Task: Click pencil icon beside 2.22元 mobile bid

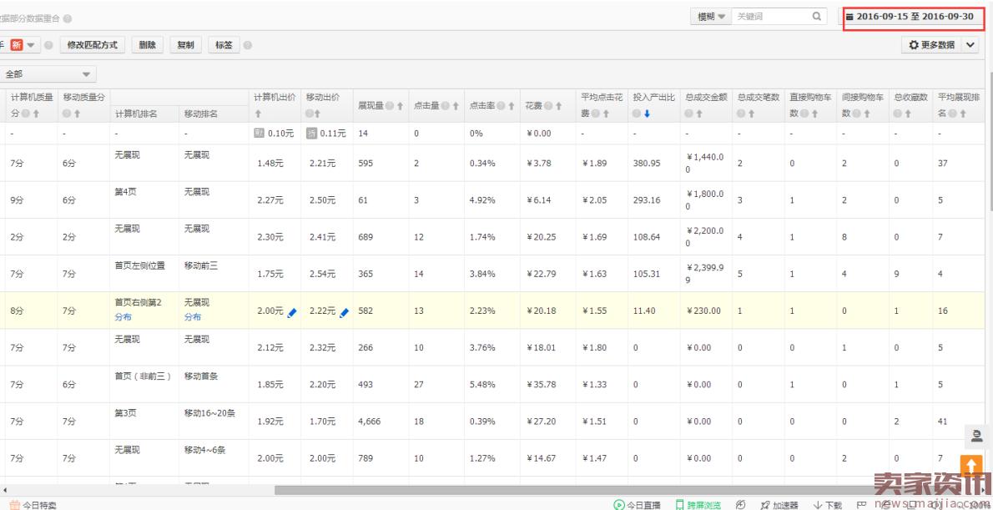Action: tap(345, 311)
